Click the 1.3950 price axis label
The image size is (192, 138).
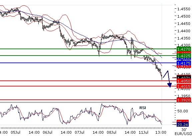click(184, 96)
